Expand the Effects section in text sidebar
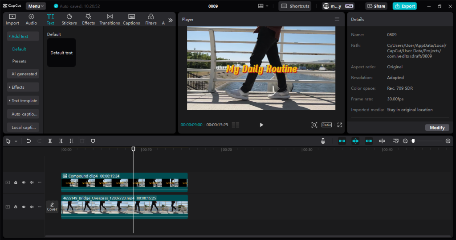Viewport: 456px width, 240px height. tap(23, 87)
